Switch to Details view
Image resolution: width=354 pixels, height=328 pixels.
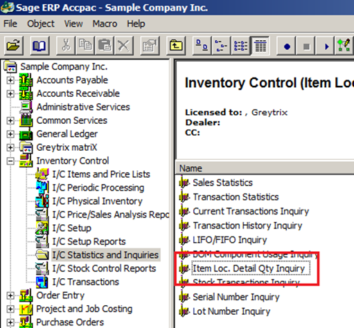(260, 45)
